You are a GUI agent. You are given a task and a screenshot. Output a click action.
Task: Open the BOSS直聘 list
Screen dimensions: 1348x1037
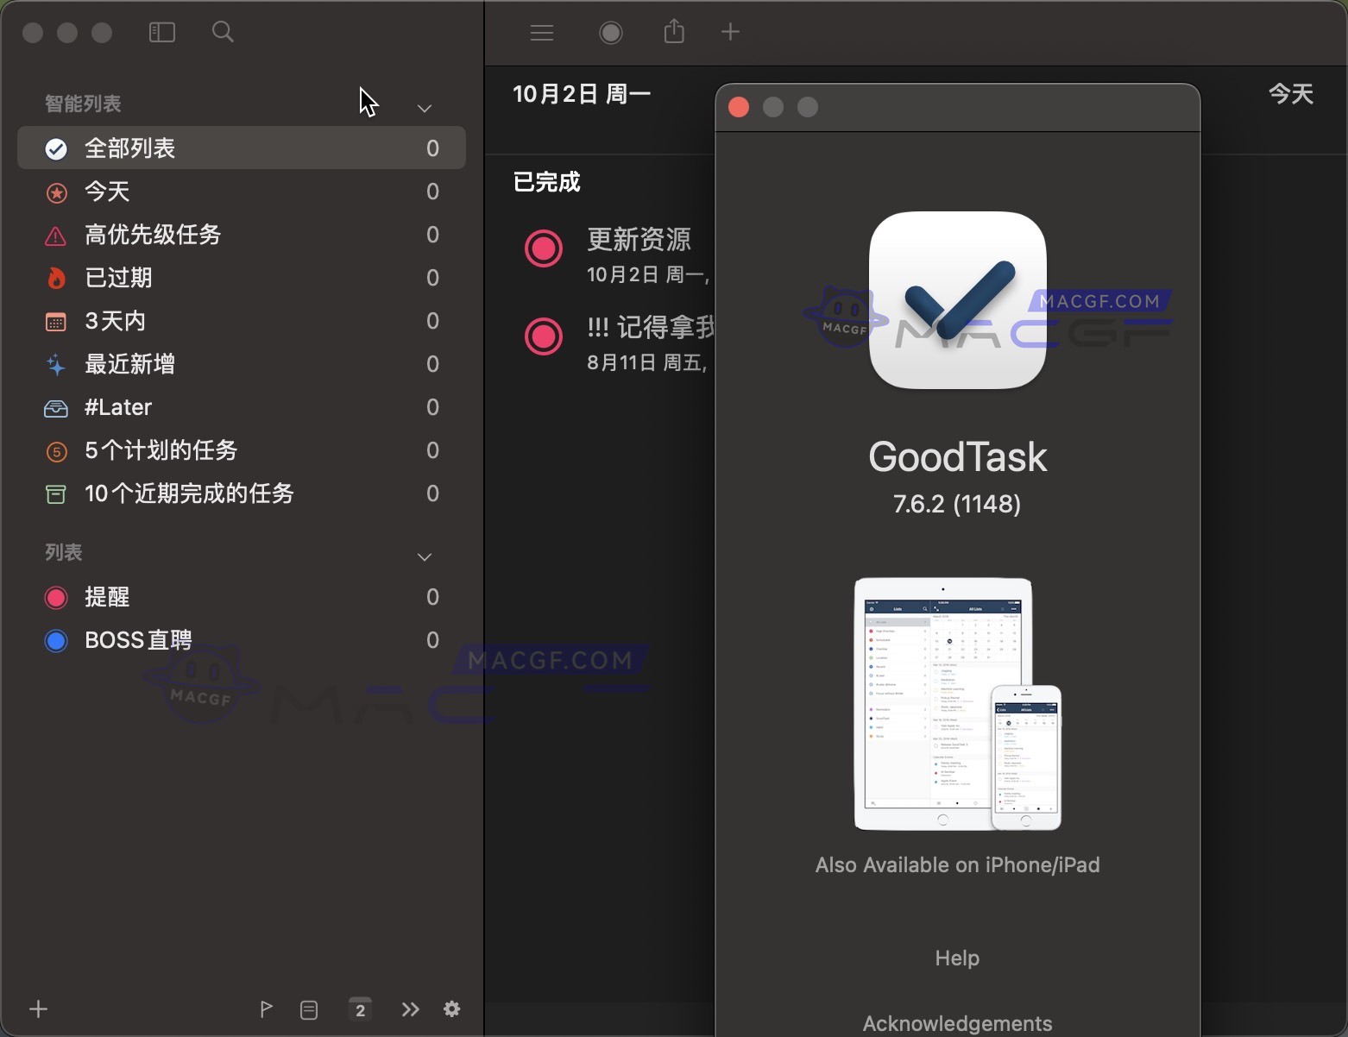(138, 640)
